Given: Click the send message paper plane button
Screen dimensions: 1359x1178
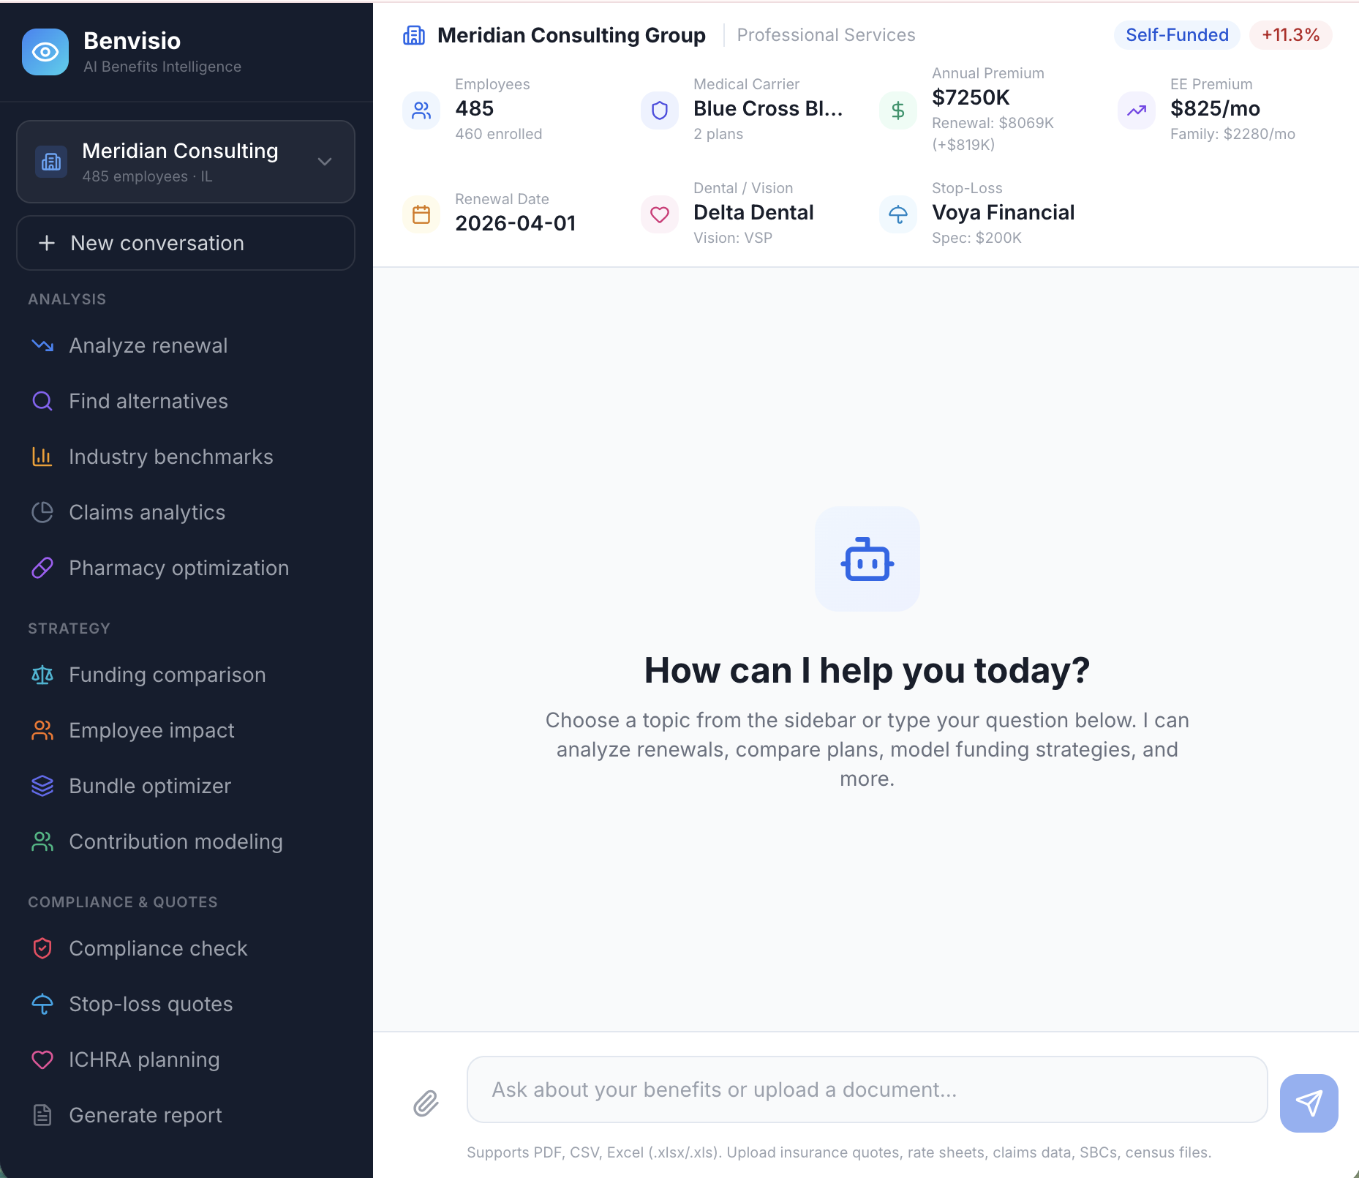Looking at the screenshot, I should tap(1309, 1103).
